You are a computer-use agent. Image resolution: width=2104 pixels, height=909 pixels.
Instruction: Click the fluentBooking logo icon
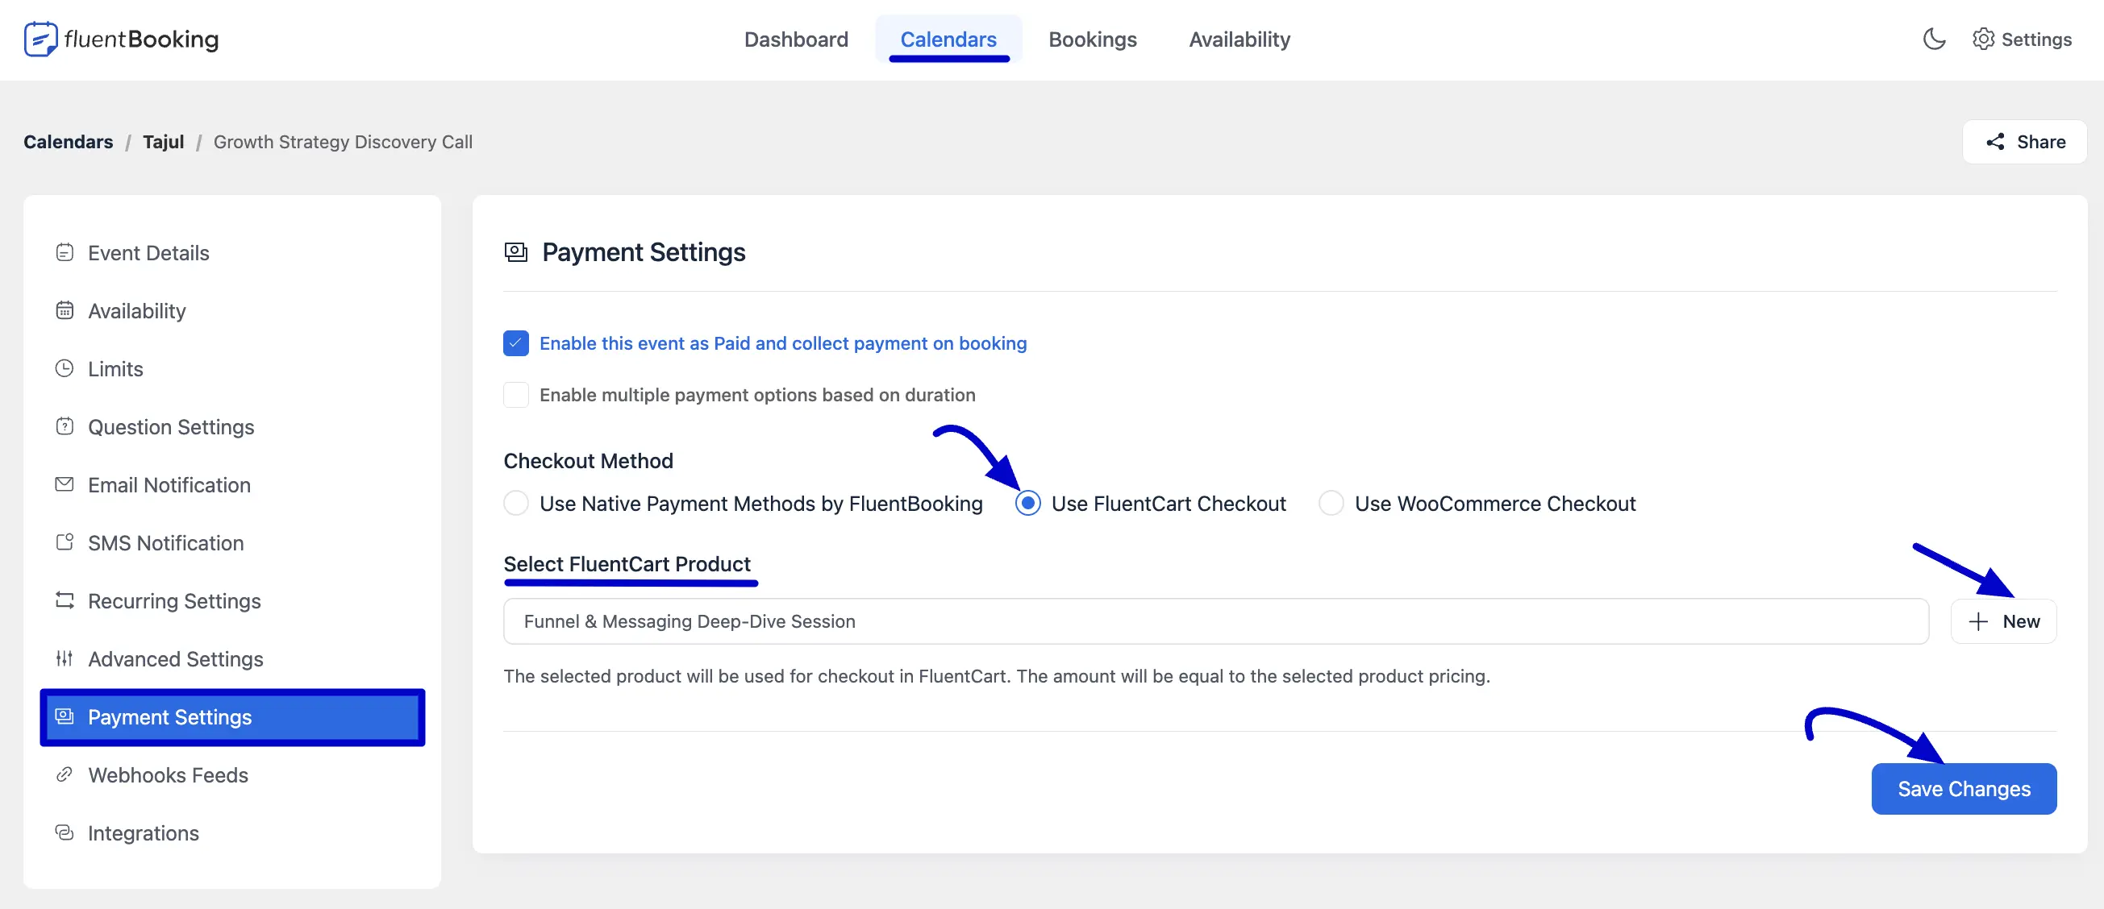coord(41,39)
